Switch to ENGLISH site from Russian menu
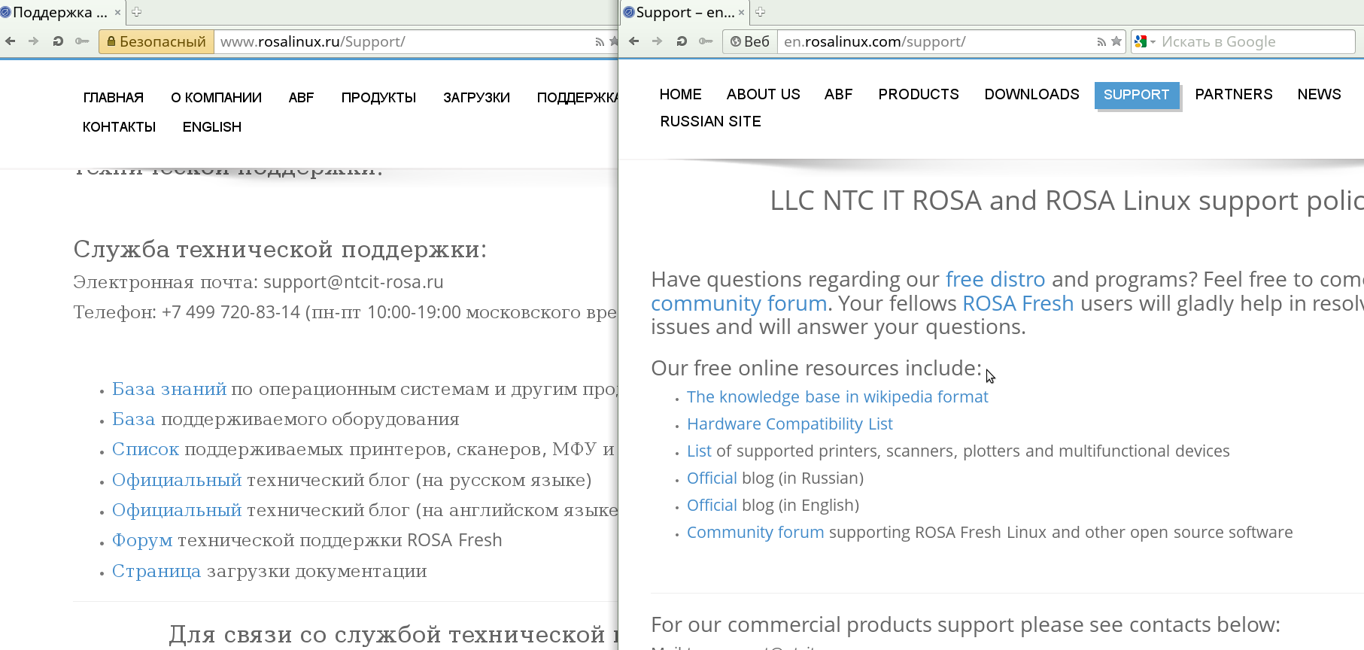 point(212,127)
